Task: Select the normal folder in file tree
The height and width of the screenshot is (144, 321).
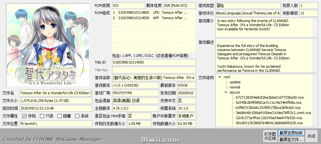Action: (235, 87)
